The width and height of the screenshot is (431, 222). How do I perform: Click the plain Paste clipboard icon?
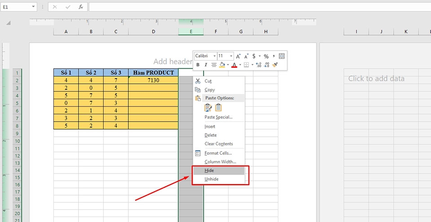click(219, 108)
